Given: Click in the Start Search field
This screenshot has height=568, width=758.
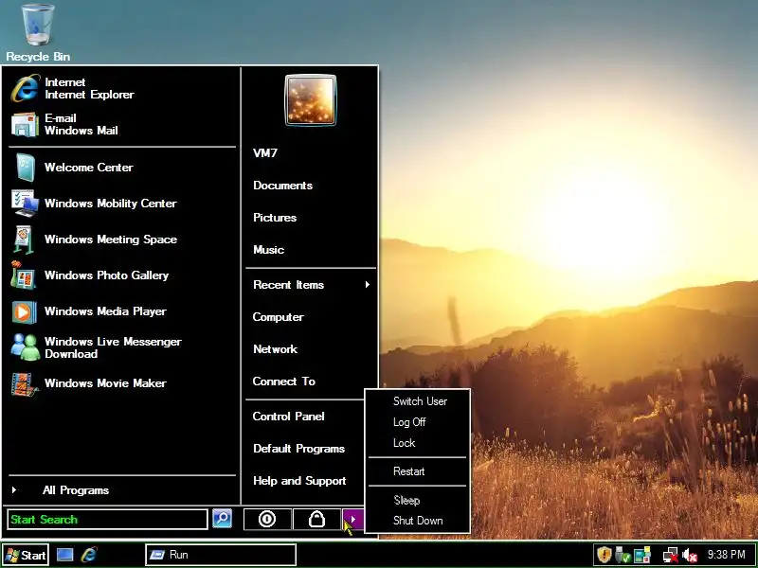Looking at the screenshot, I should tap(107, 519).
